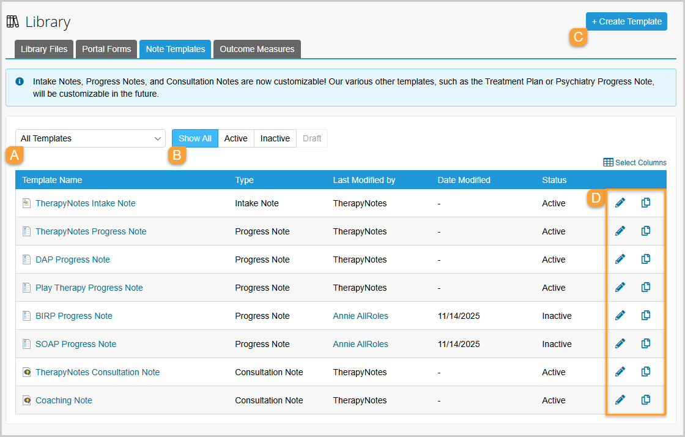Click the table grid icon beside Select Columns
Image resolution: width=685 pixels, height=437 pixels.
point(608,163)
